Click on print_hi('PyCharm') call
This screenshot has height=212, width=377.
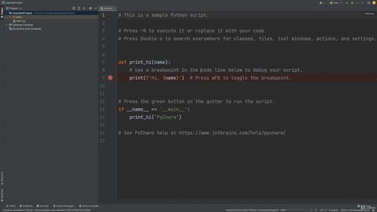point(156,117)
